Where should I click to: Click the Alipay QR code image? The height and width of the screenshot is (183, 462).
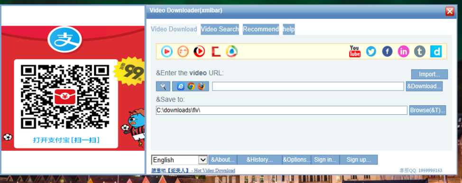[x=65, y=97]
